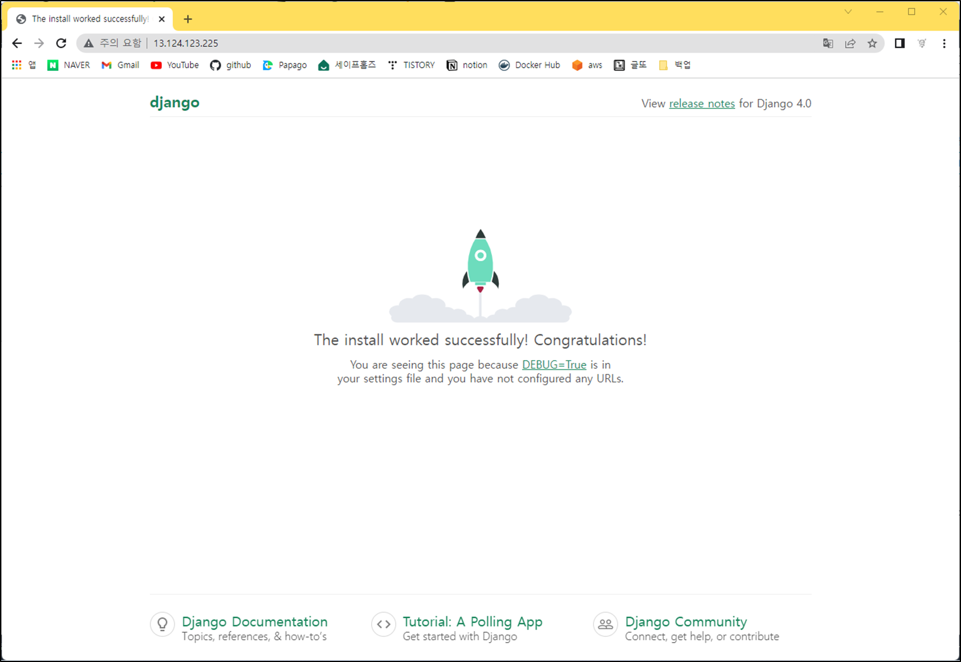This screenshot has width=961, height=662.
Task: Click the rocket illustration
Action: click(x=480, y=276)
